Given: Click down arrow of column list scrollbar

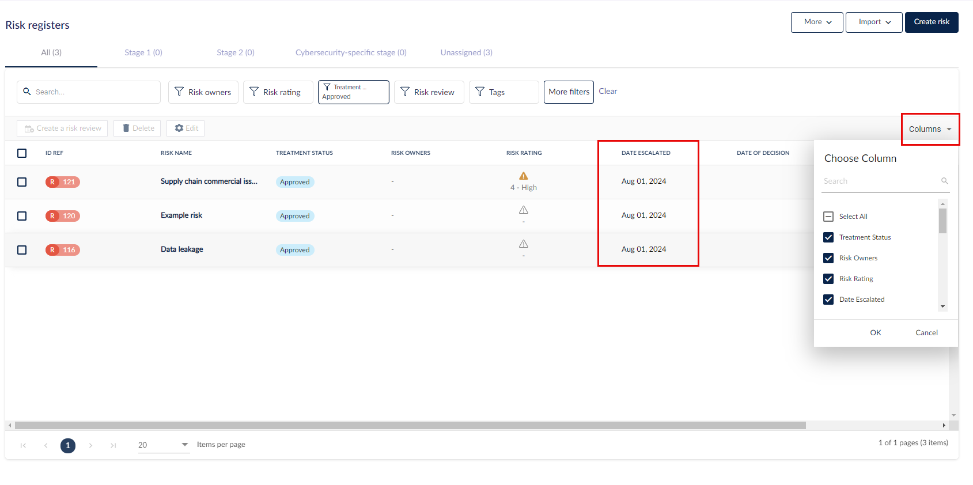Looking at the screenshot, I should (x=942, y=306).
